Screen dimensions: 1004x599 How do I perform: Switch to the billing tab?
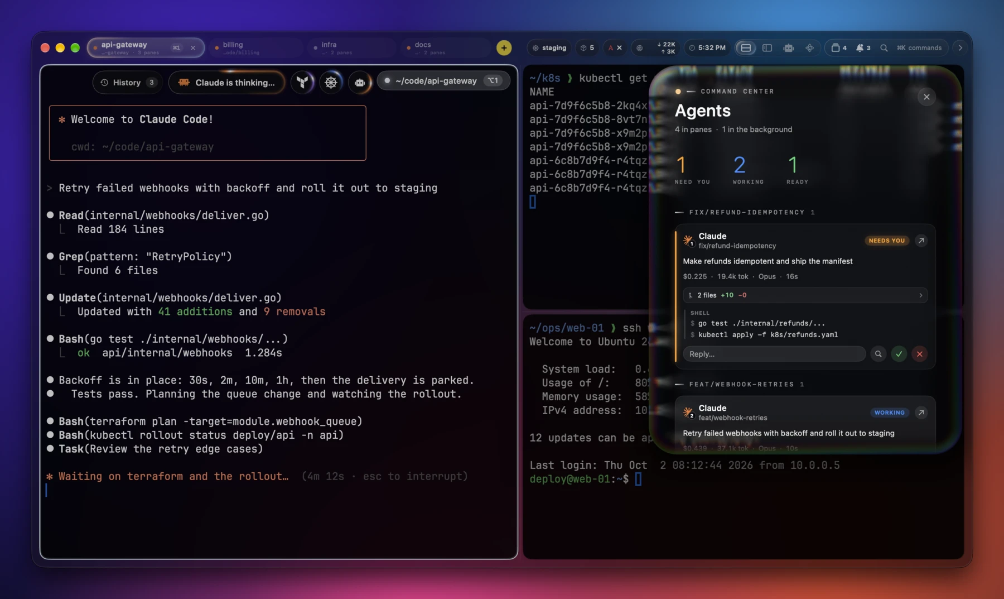[x=257, y=48]
